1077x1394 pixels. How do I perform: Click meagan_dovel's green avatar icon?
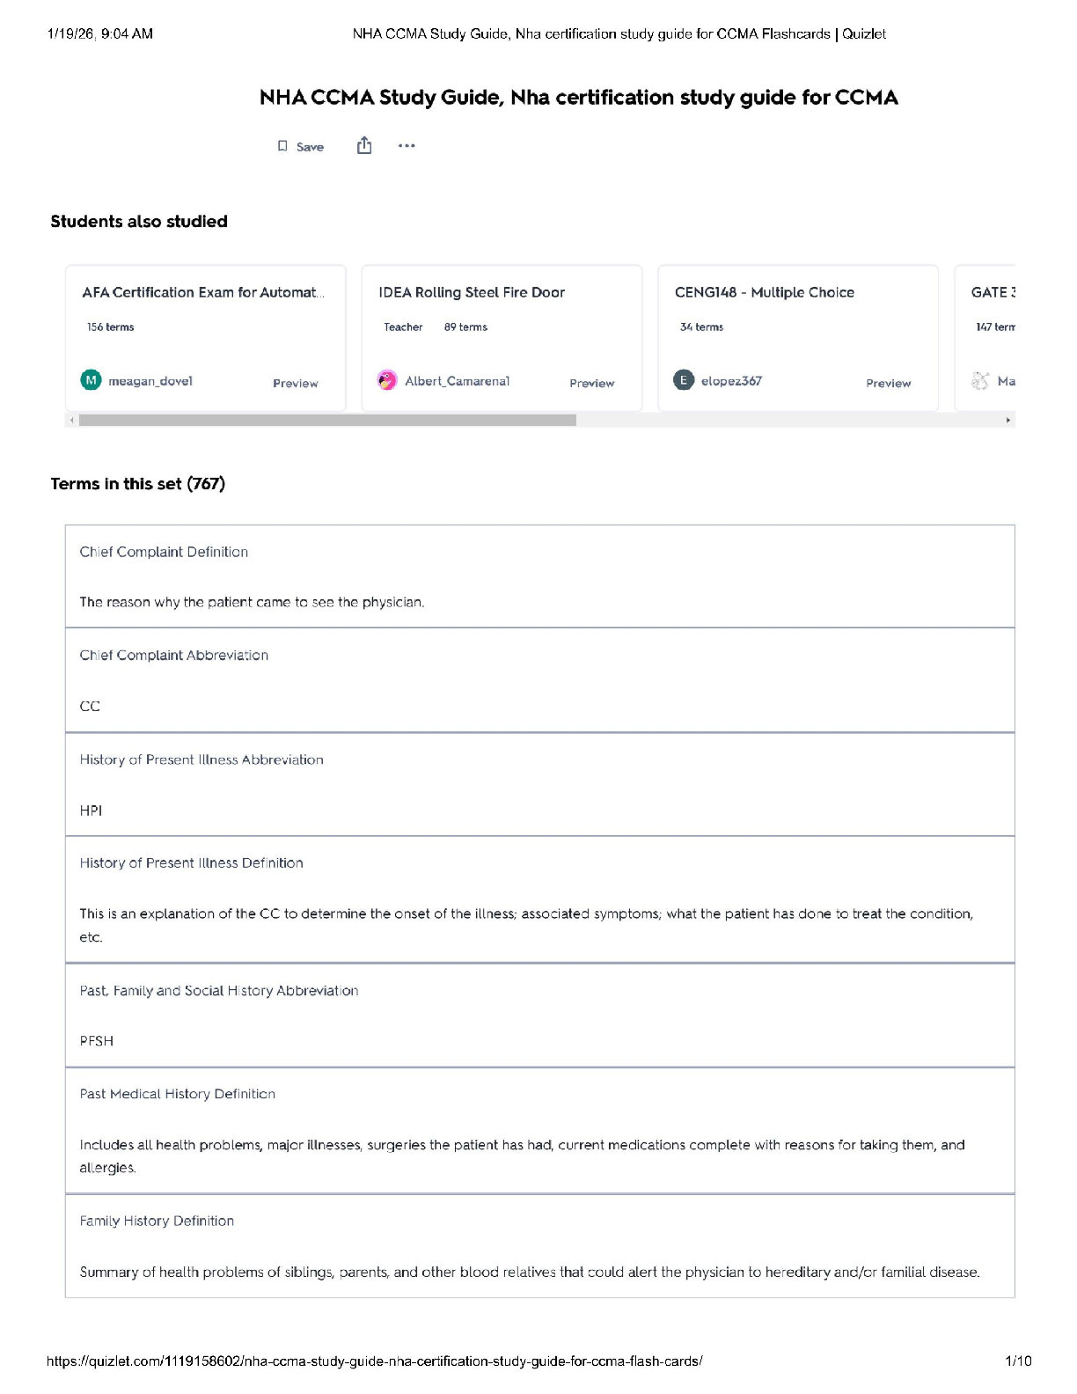(x=91, y=380)
